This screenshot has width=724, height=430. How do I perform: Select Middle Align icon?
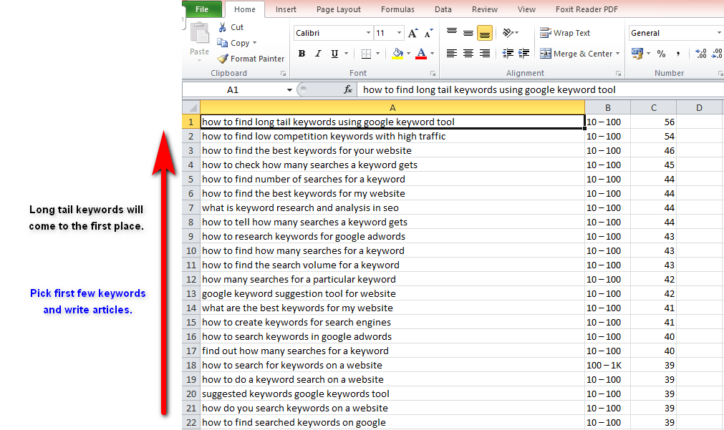click(x=468, y=33)
